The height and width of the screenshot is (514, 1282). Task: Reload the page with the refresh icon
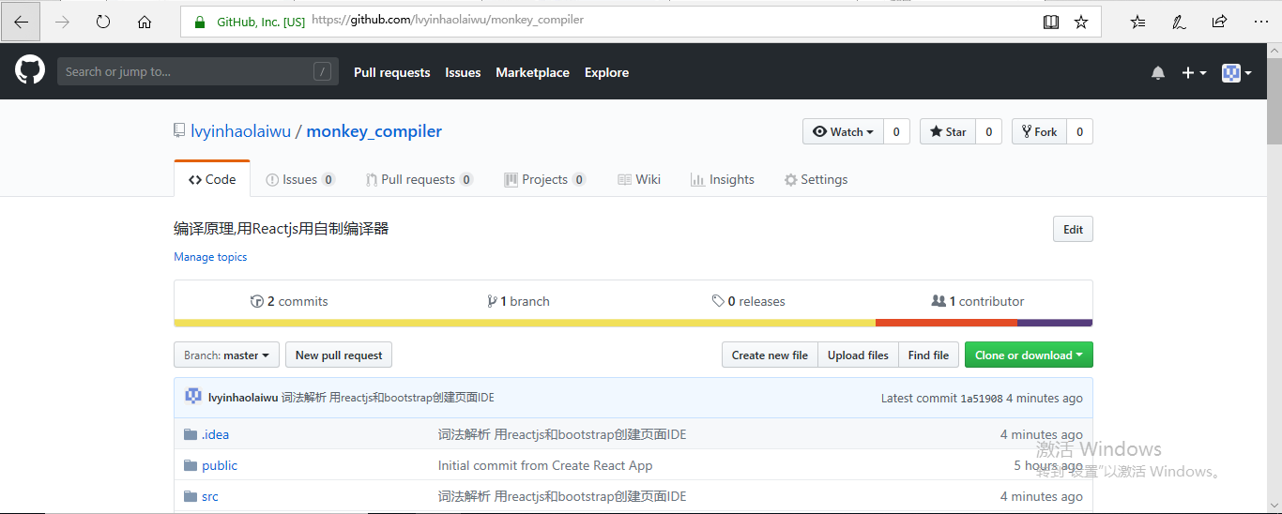[103, 22]
